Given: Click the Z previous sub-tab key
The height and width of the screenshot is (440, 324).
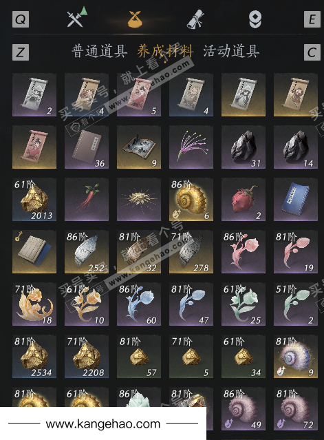Looking at the screenshot, I should [x=21, y=52].
